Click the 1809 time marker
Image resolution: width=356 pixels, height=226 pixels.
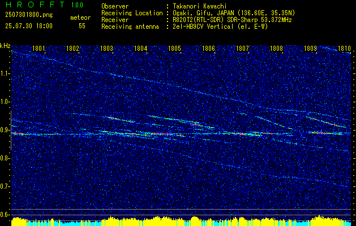coord(310,49)
